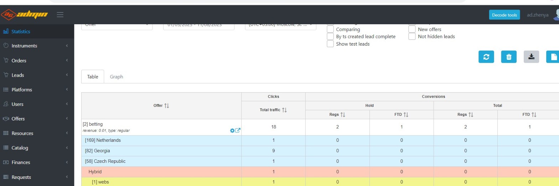Click the blue refresh button
This screenshot has width=559, height=186.
pos(486,57)
